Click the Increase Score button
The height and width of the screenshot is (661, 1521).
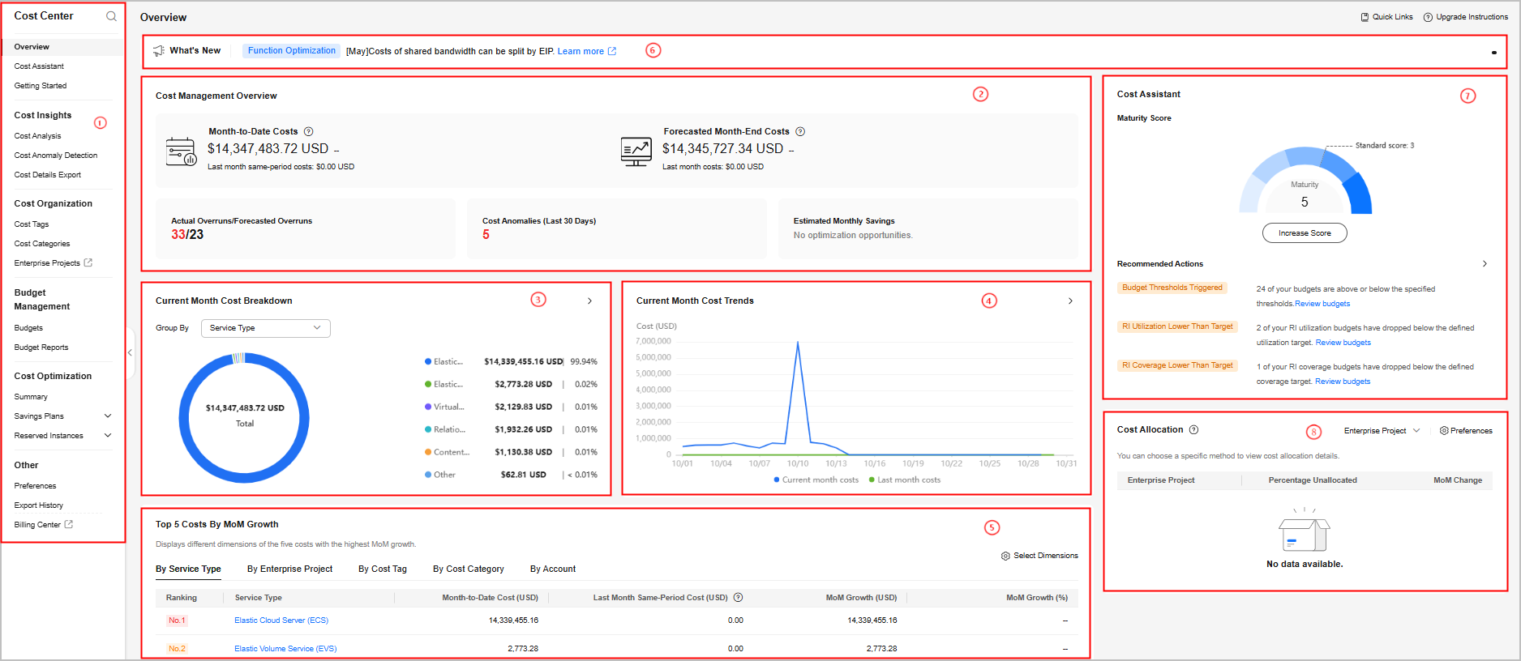tap(1304, 233)
